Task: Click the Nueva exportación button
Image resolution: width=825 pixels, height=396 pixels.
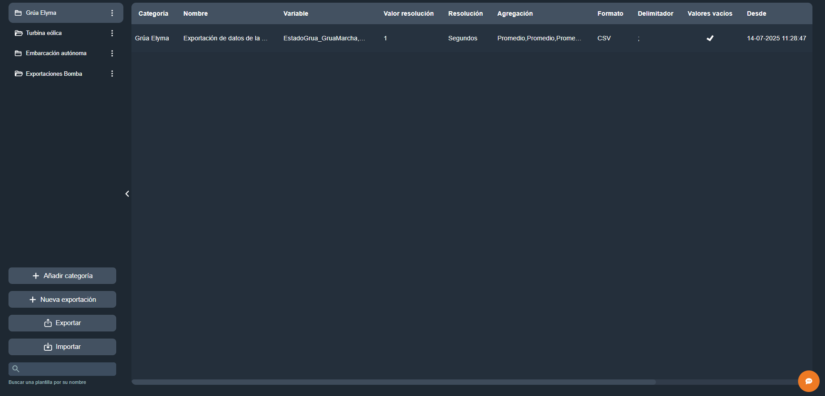Action: (x=62, y=300)
